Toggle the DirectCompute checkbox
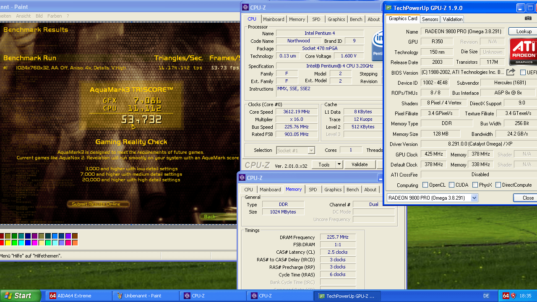537x302 pixels. tap(498, 185)
